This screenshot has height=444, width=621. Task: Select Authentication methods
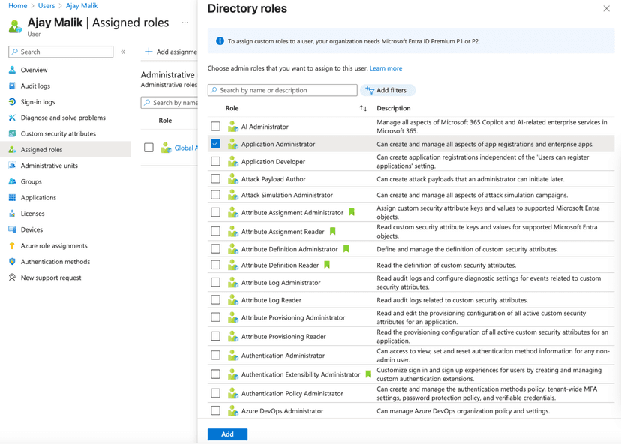coord(52,261)
